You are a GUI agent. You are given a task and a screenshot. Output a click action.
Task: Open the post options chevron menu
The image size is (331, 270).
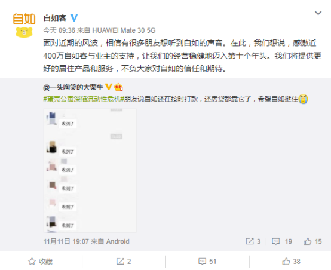pyautogui.click(x=318, y=13)
